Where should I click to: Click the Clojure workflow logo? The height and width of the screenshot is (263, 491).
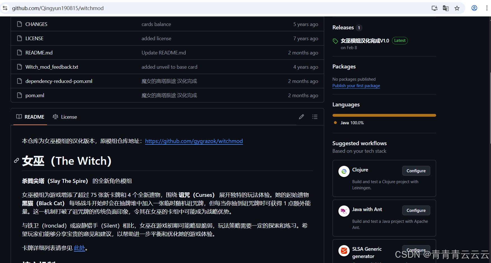344,171
